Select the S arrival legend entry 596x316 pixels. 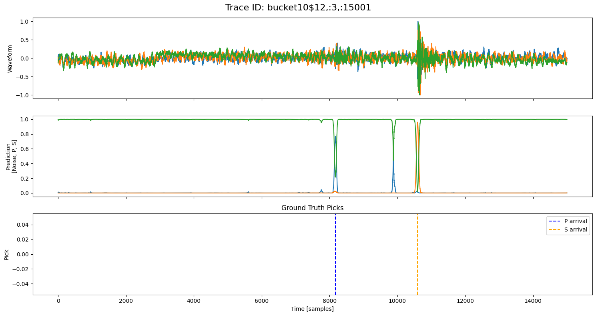point(568,229)
